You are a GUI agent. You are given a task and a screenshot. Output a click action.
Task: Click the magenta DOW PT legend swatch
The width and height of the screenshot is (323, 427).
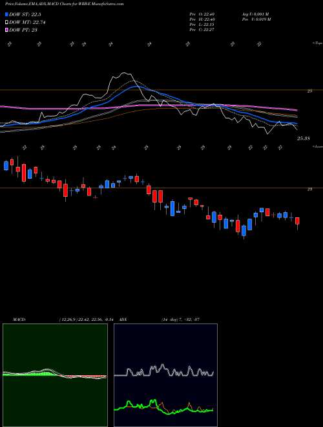pos(6,30)
